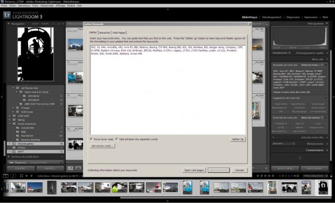
Task: Open second window display icon 2
Action: (x=14, y=176)
